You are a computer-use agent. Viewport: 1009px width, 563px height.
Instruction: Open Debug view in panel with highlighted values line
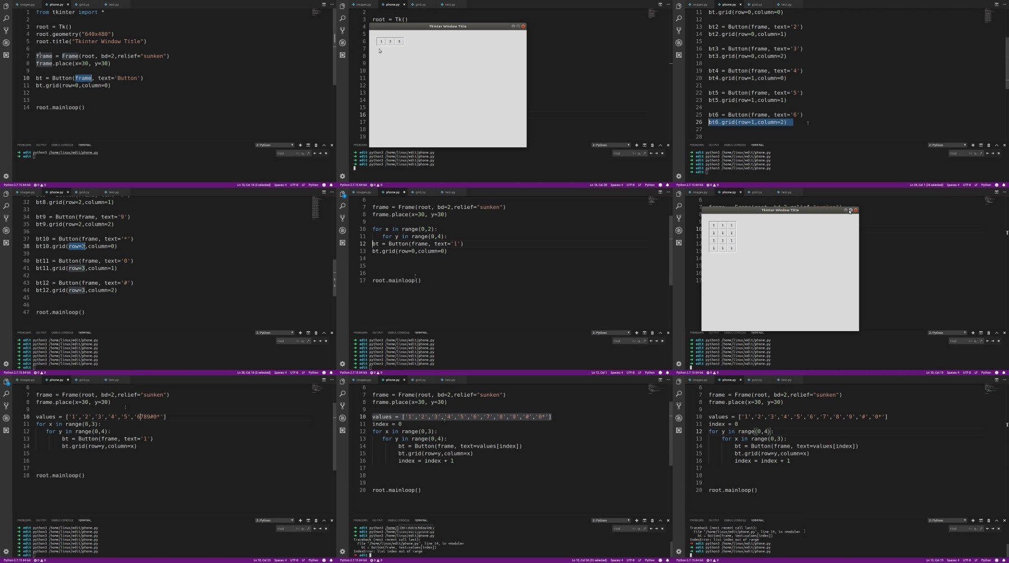[x=342, y=418]
